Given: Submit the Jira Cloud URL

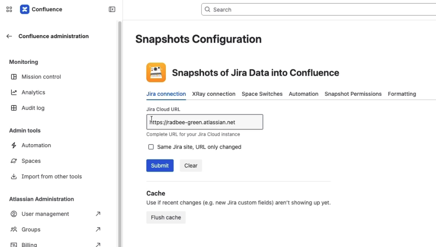Looking at the screenshot, I should coord(160,165).
